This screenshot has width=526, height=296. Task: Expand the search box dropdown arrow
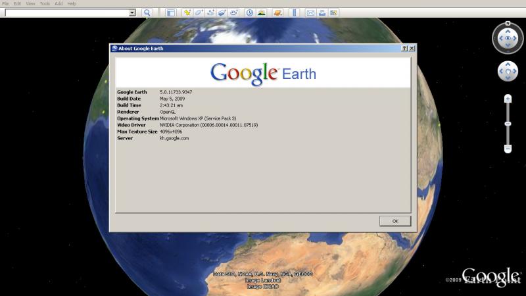pyautogui.click(x=132, y=12)
